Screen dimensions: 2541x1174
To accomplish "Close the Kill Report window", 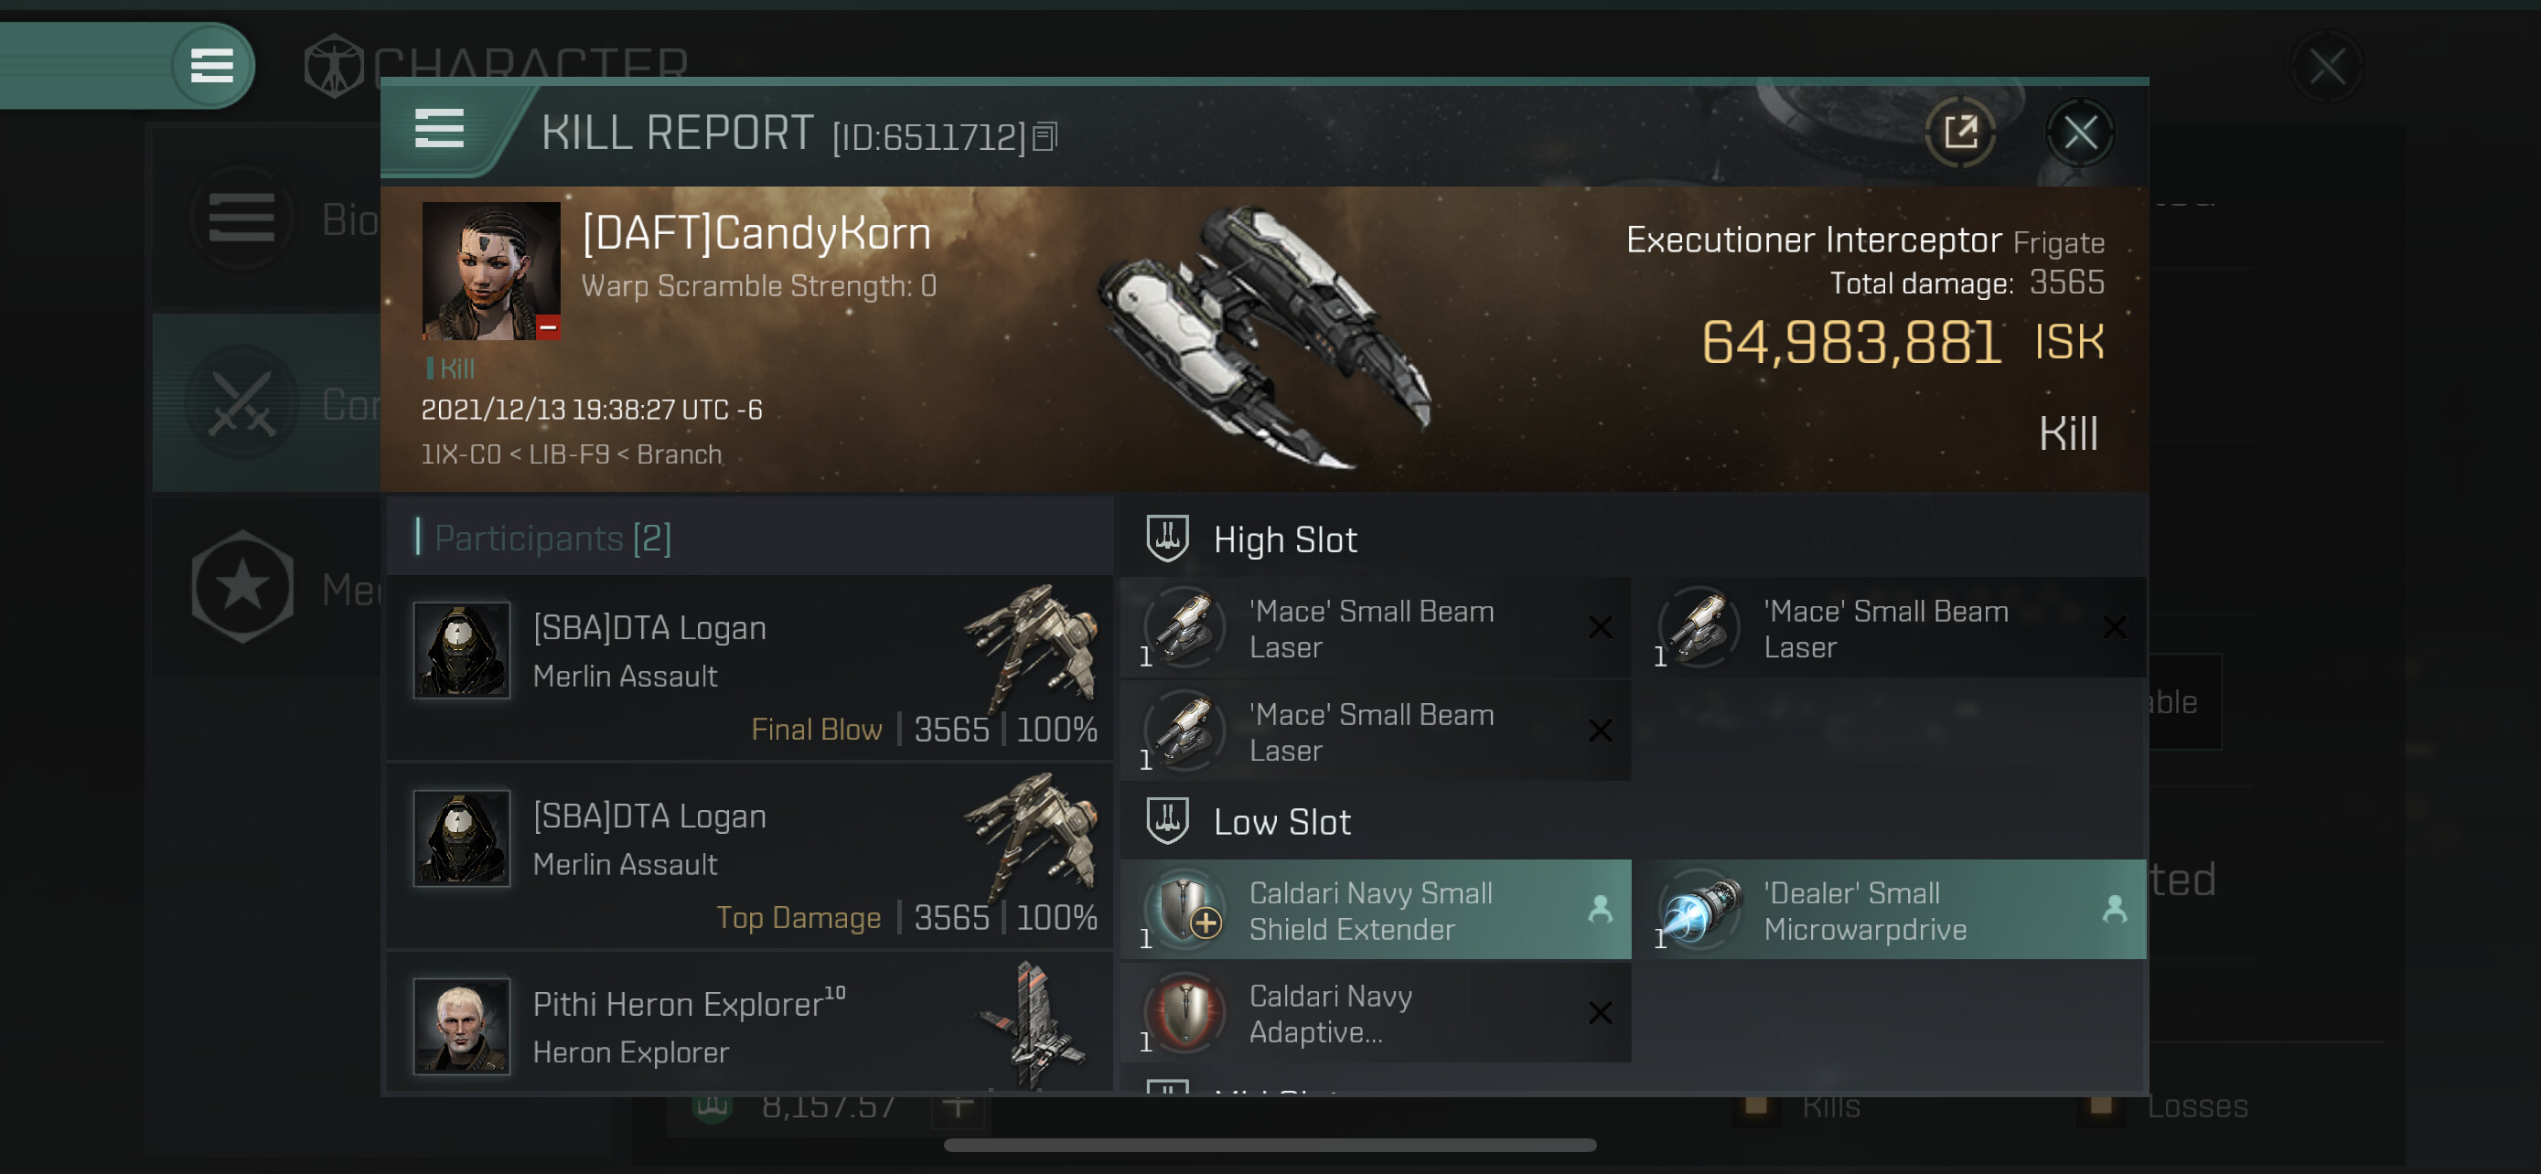I will coord(2079,131).
